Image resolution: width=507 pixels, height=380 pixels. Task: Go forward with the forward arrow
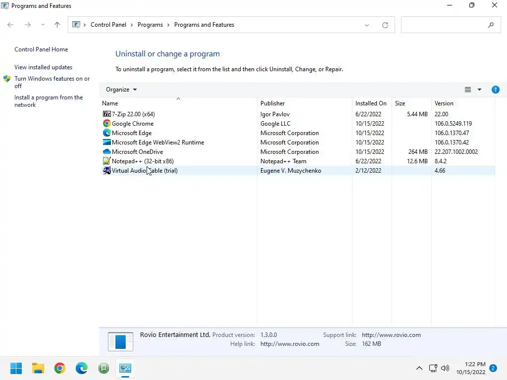(x=28, y=25)
